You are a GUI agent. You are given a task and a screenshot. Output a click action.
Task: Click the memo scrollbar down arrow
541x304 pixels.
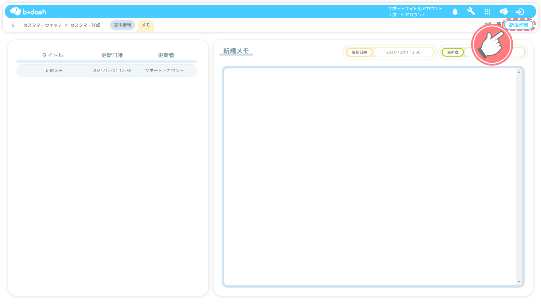[x=519, y=282]
